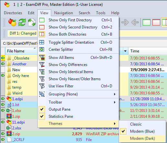
Task: Click the C:\Src\ExamDiff\Test path field
Action: coord(20,43)
